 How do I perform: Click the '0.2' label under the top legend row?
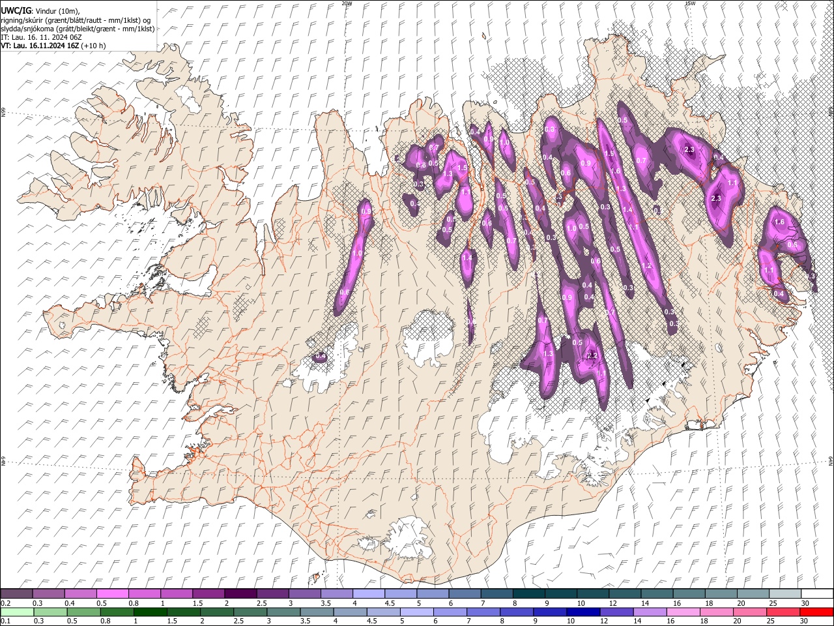[x=5, y=603]
